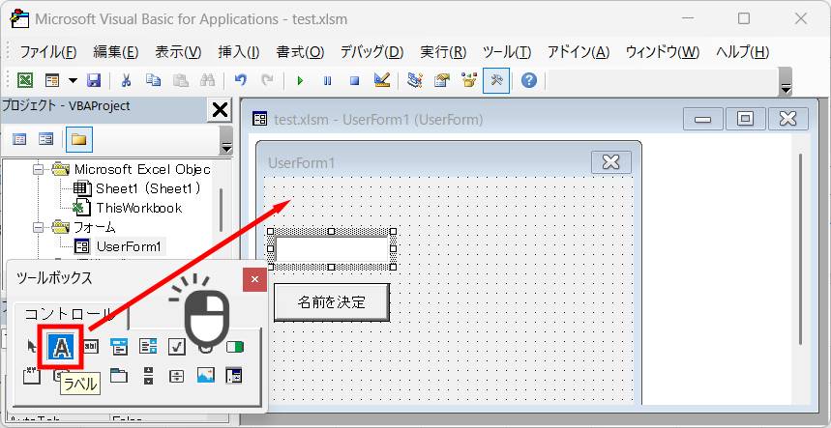This screenshot has height=428, width=831.
Task: Toggle Design Mode ruler icon
Action: point(381,80)
